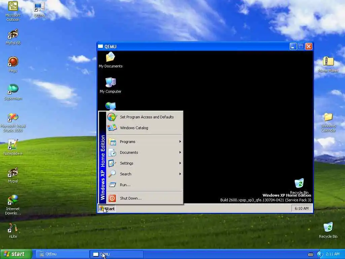
Task: Close the QEMU window
Action: [309, 47]
